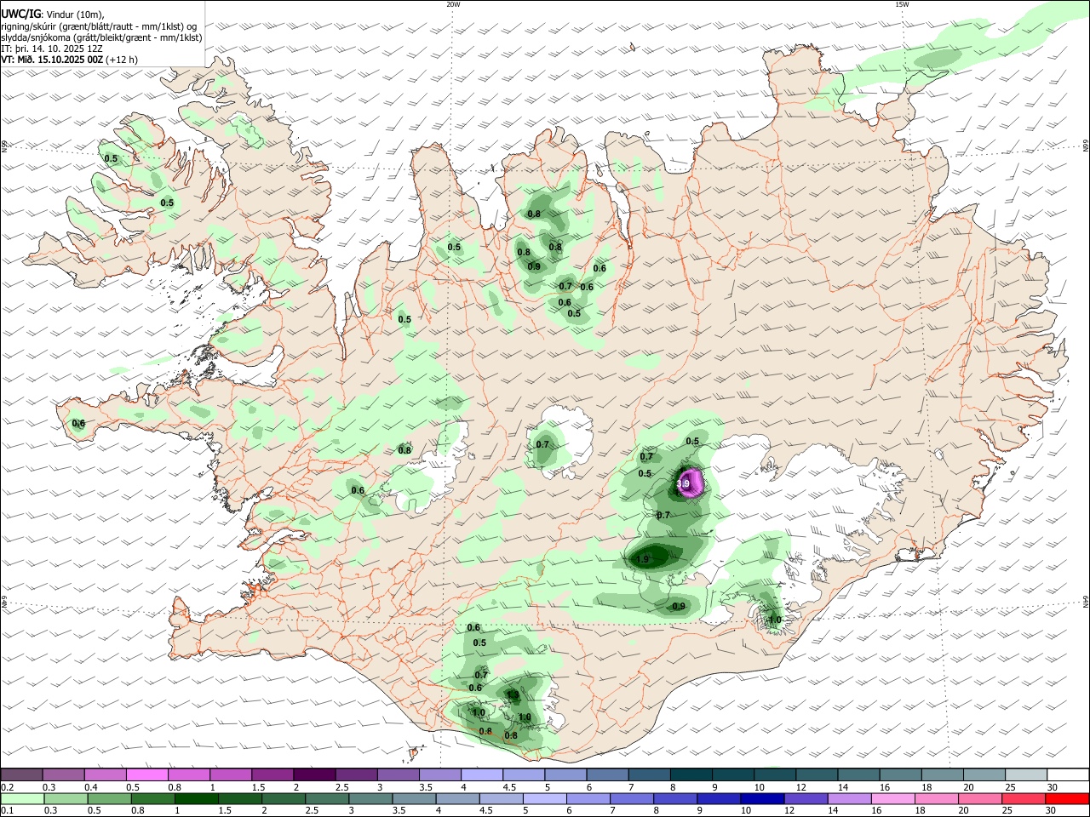Click the 20W longitude label at top
The height and width of the screenshot is (817, 1090).
pyautogui.click(x=453, y=4)
